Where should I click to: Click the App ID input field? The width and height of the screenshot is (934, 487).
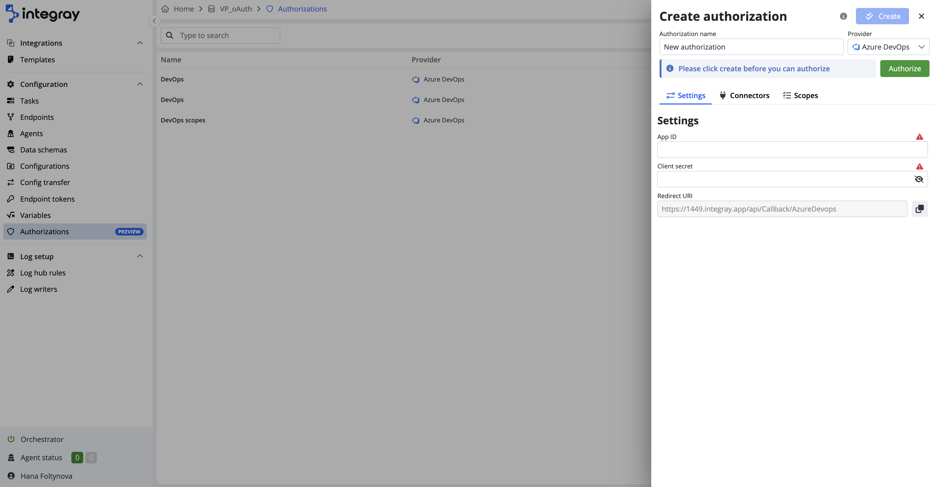point(792,150)
